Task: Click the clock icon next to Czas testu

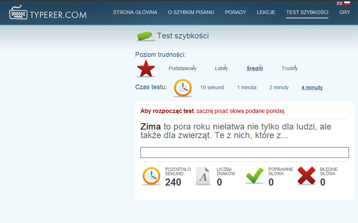Action: point(183,87)
